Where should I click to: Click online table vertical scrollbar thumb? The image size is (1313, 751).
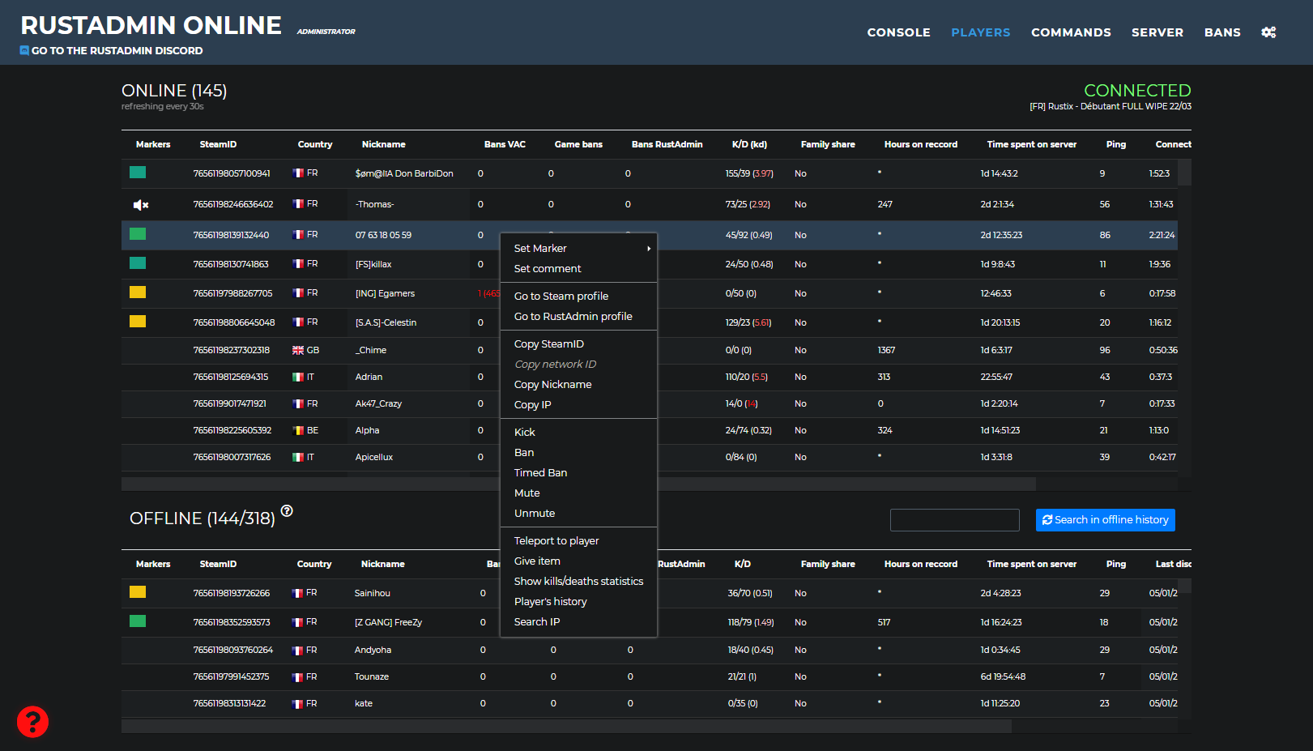pos(1184,173)
